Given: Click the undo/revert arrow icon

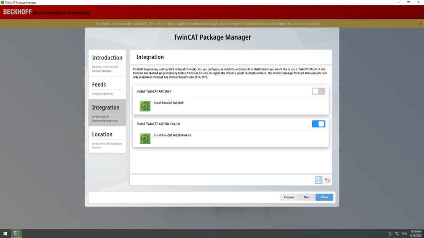Looking at the screenshot, I should coord(327,180).
